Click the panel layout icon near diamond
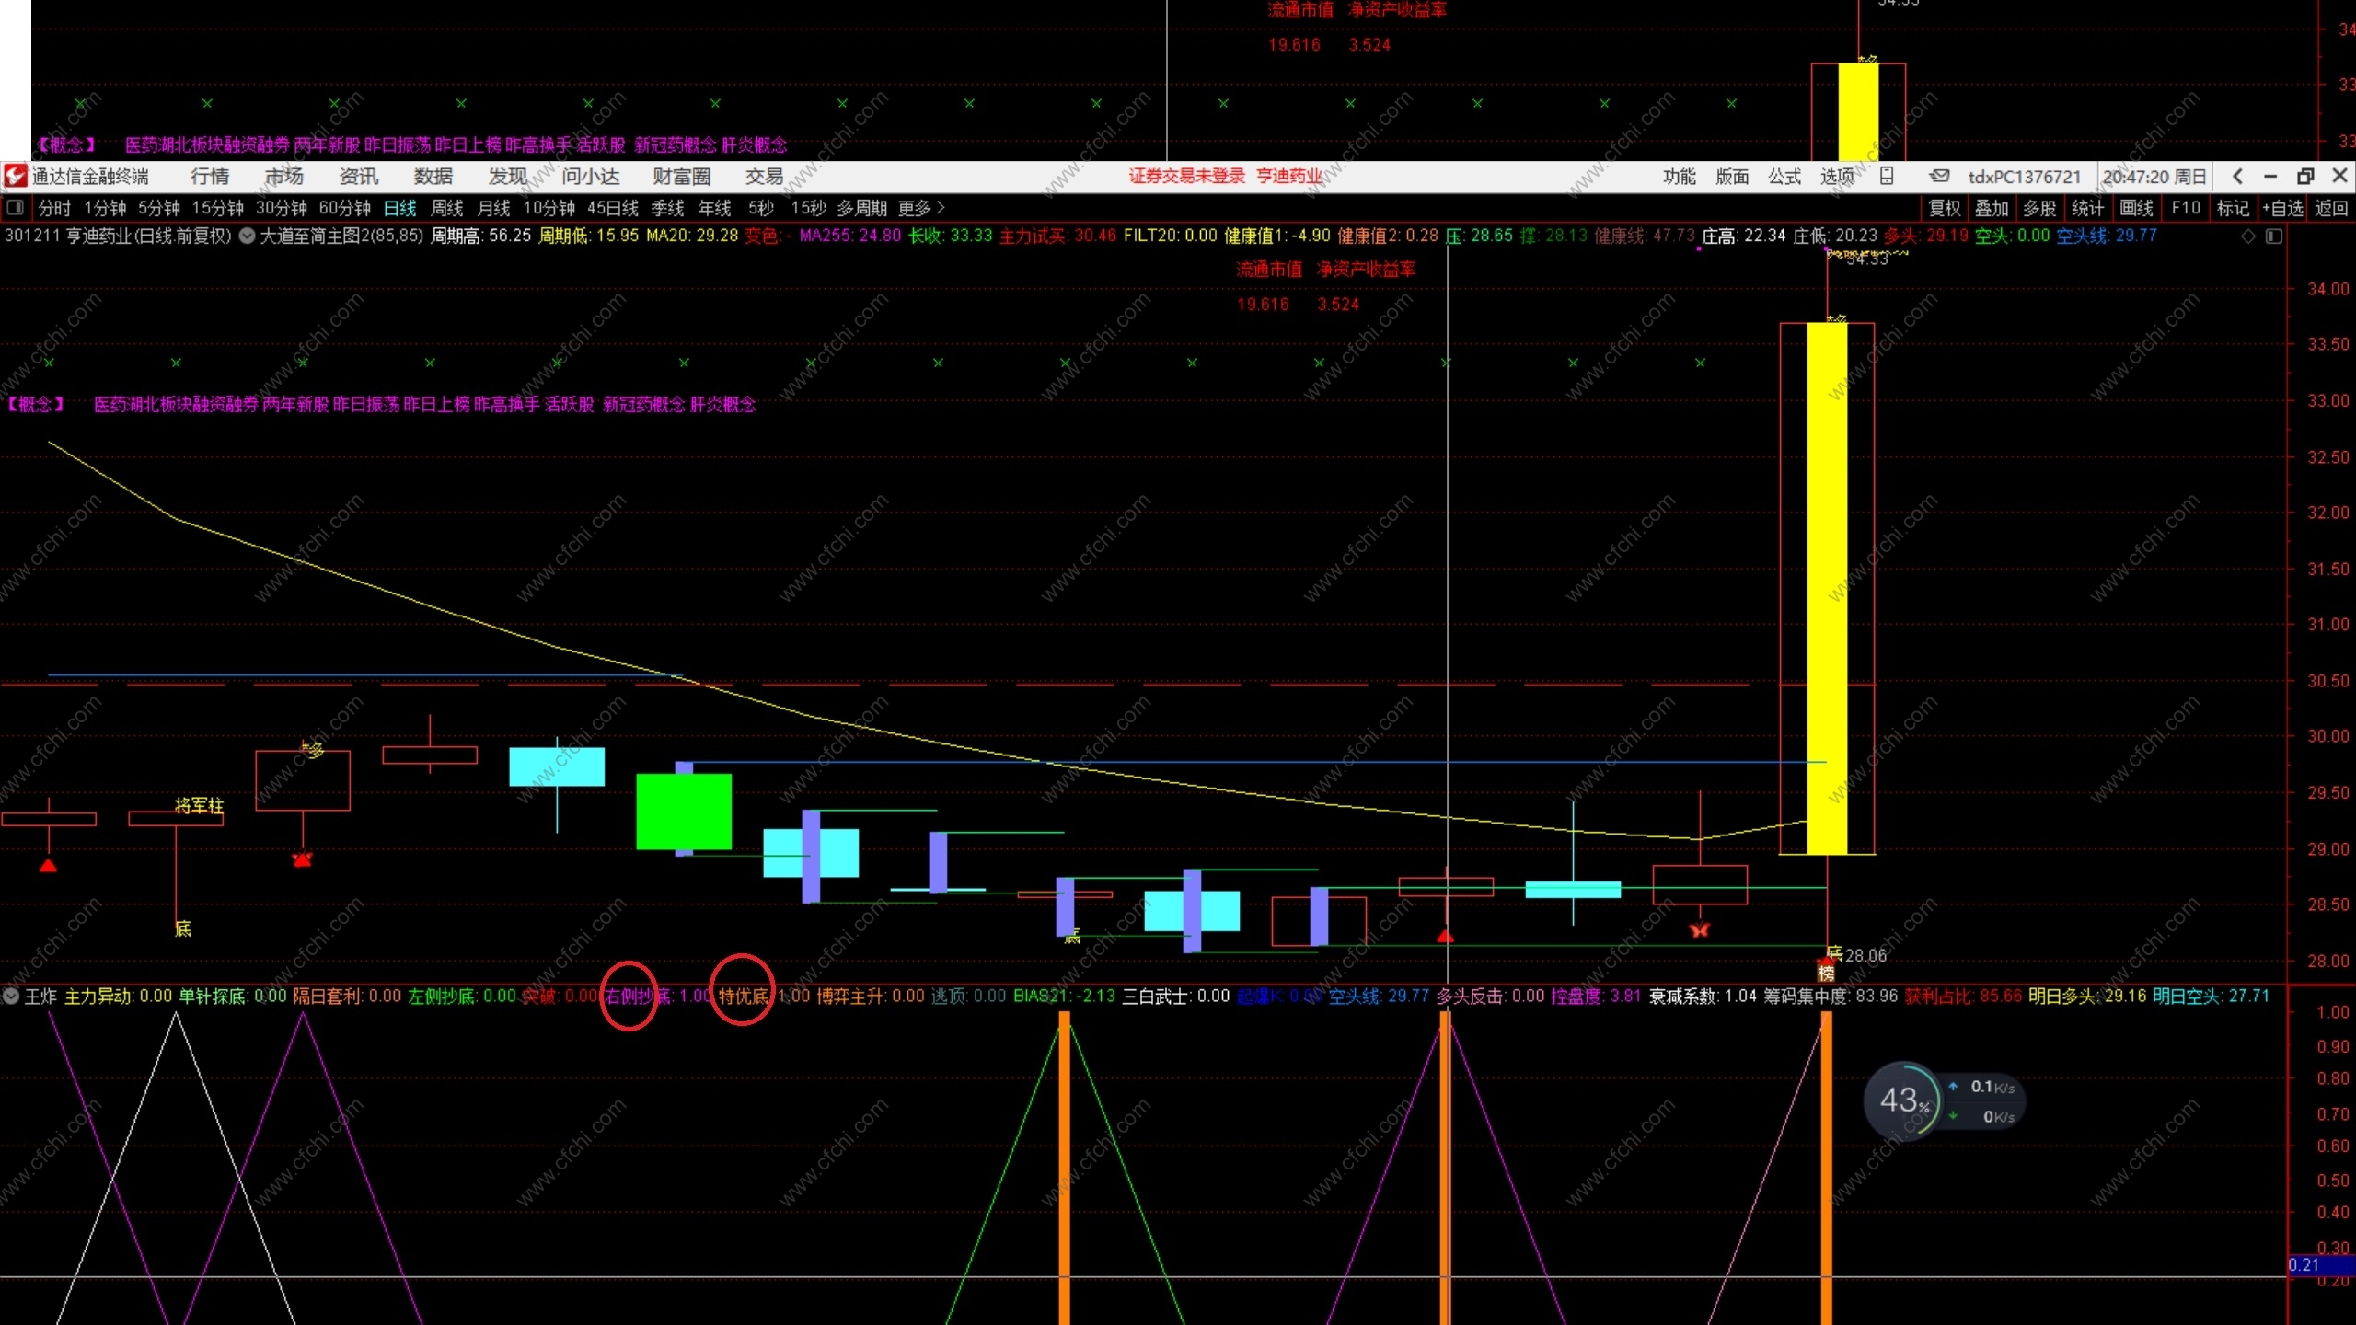This screenshot has width=2356, height=1325. [x=2273, y=236]
